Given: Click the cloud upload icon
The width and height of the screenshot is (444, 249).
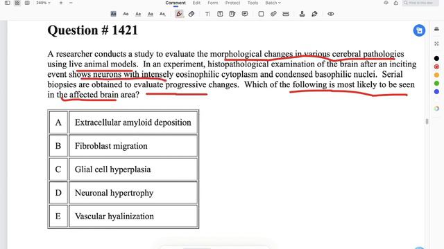Looking at the screenshot, I should pyautogui.click(x=386, y=3).
